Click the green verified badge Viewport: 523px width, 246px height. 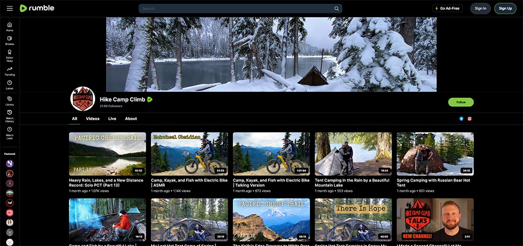coord(150,99)
